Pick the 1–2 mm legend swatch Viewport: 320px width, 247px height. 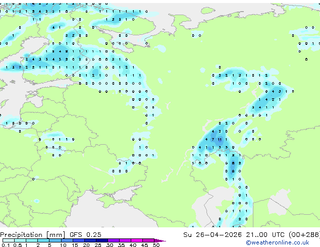32,240
